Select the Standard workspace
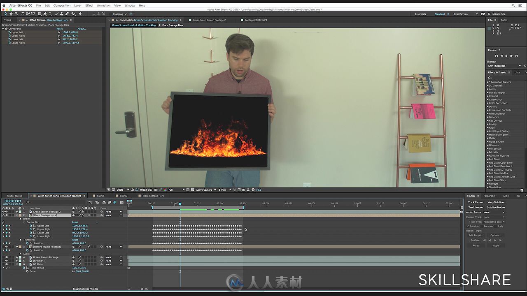This screenshot has height=296, width=527. (x=440, y=14)
